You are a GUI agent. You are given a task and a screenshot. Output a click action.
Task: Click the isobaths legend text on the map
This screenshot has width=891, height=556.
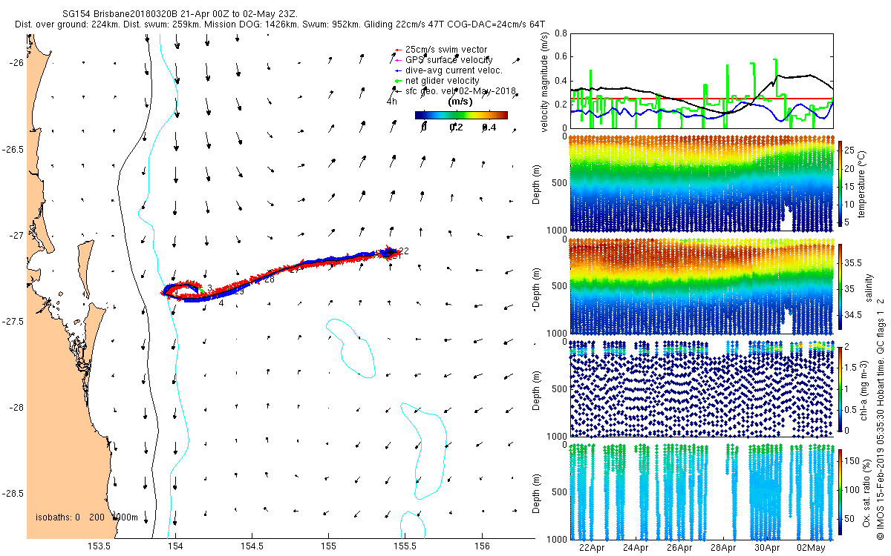[87, 517]
